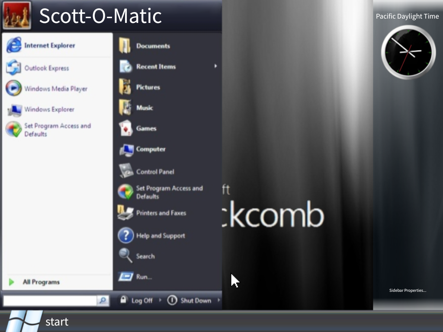Open Help and Support

click(160, 235)
